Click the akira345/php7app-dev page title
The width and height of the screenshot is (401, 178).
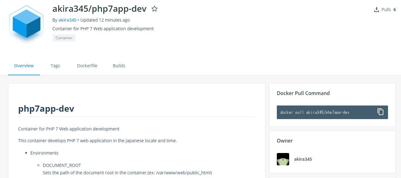point(99,9)
